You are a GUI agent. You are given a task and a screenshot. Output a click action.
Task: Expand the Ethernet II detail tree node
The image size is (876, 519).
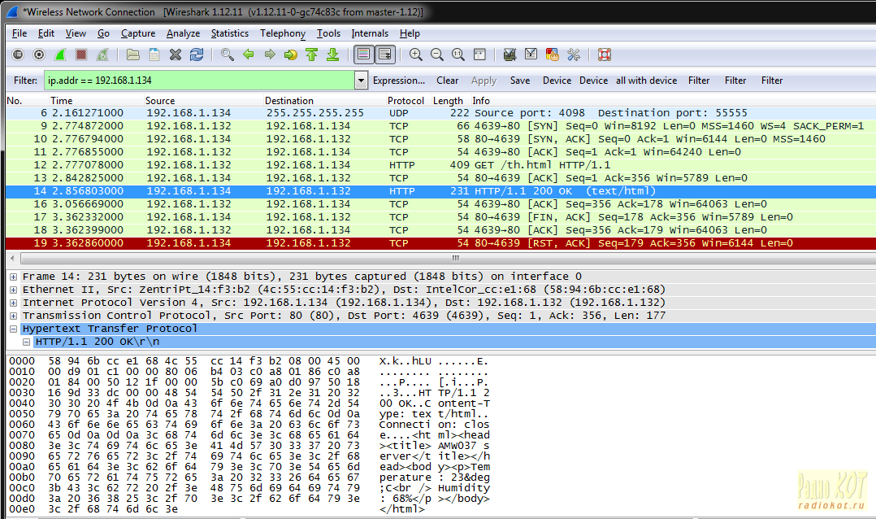coord(13,290)
